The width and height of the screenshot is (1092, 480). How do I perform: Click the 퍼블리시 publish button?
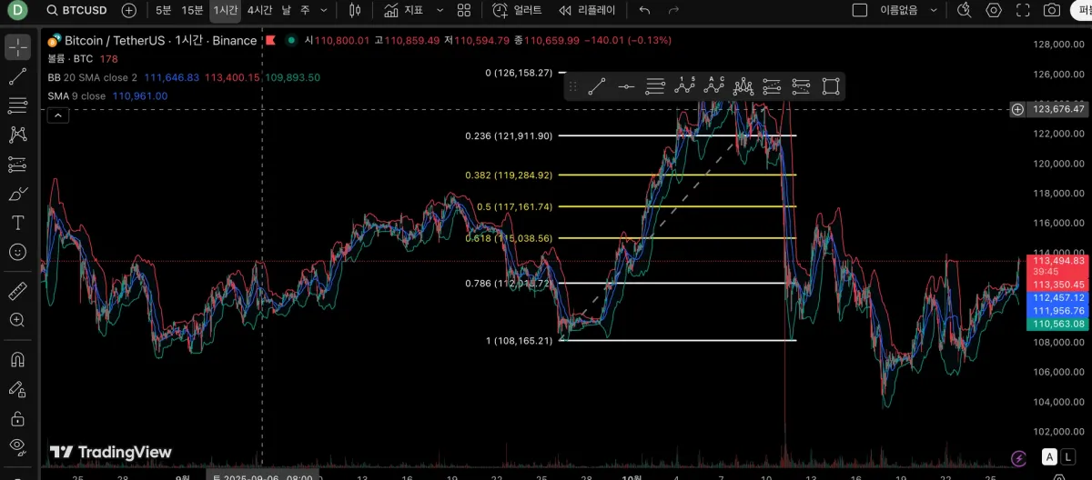(x=1081, y=10)
